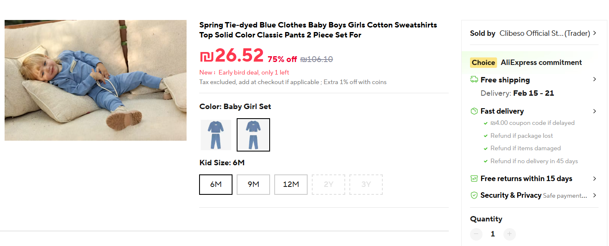Click the unavailable 2Y size option
The image size is (609, 246).
329,184
